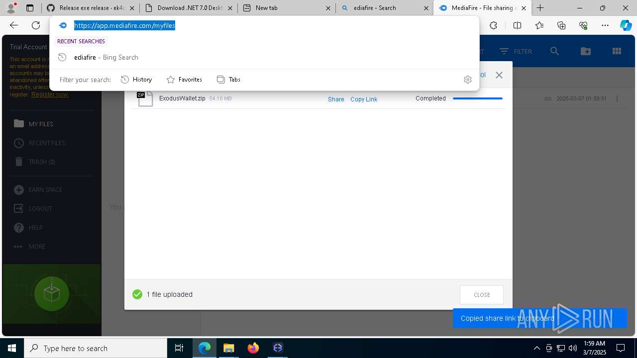Screen dimensions: 637x358
Task: Open File Explorer from the taskbar
Action: [228, 348]
